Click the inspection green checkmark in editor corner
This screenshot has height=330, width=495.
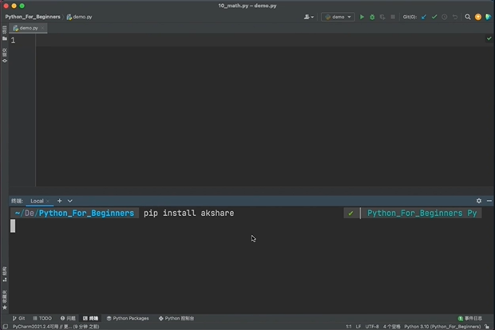coord(489,38)
